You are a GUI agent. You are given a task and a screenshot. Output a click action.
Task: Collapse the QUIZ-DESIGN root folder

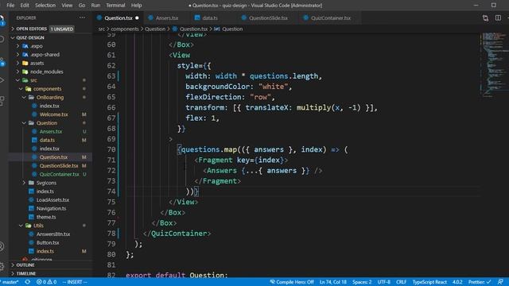30,37
